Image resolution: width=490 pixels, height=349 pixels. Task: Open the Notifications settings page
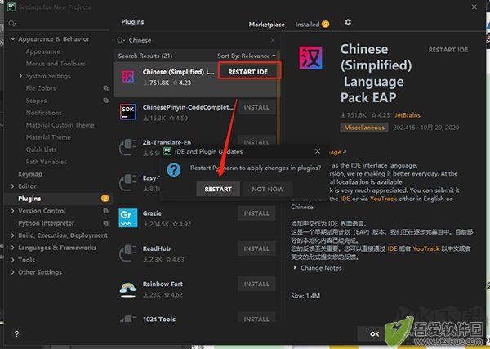[x=44, y=113]
